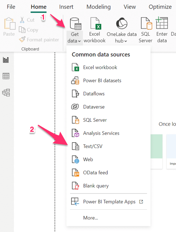Open Power BI Template Apps link
176x232 pixels.
(x=108, y=201)
